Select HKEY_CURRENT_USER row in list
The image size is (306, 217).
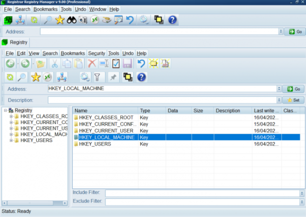click(187, 130)
